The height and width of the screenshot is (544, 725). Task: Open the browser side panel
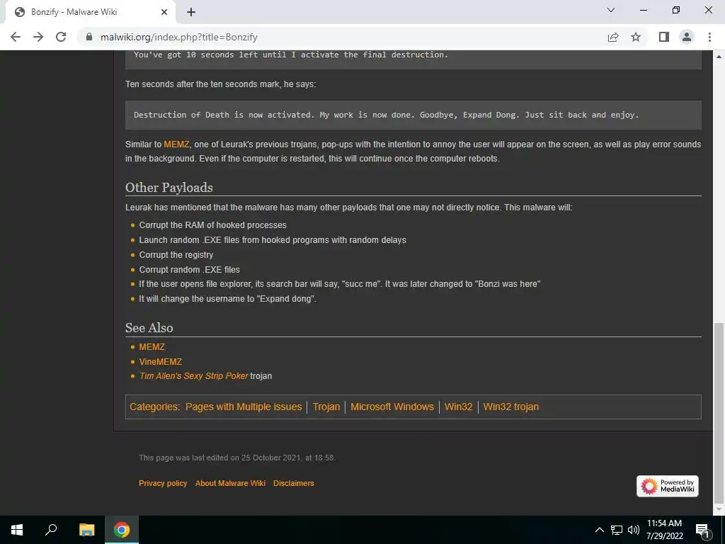pos(664,37)
